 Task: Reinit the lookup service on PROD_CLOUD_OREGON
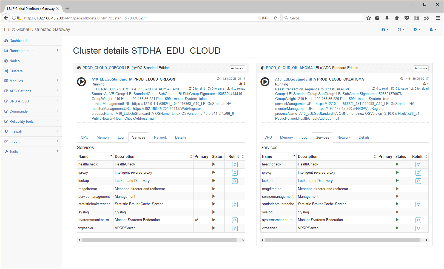[235, 181]
